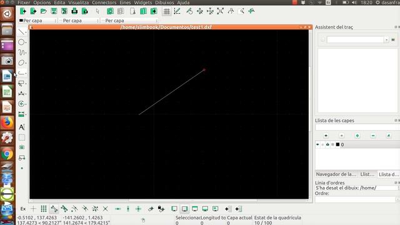Screen dimensions: 400x225
Task: Toggle draft mode pencil icon
Action: (x=177, y=11)
